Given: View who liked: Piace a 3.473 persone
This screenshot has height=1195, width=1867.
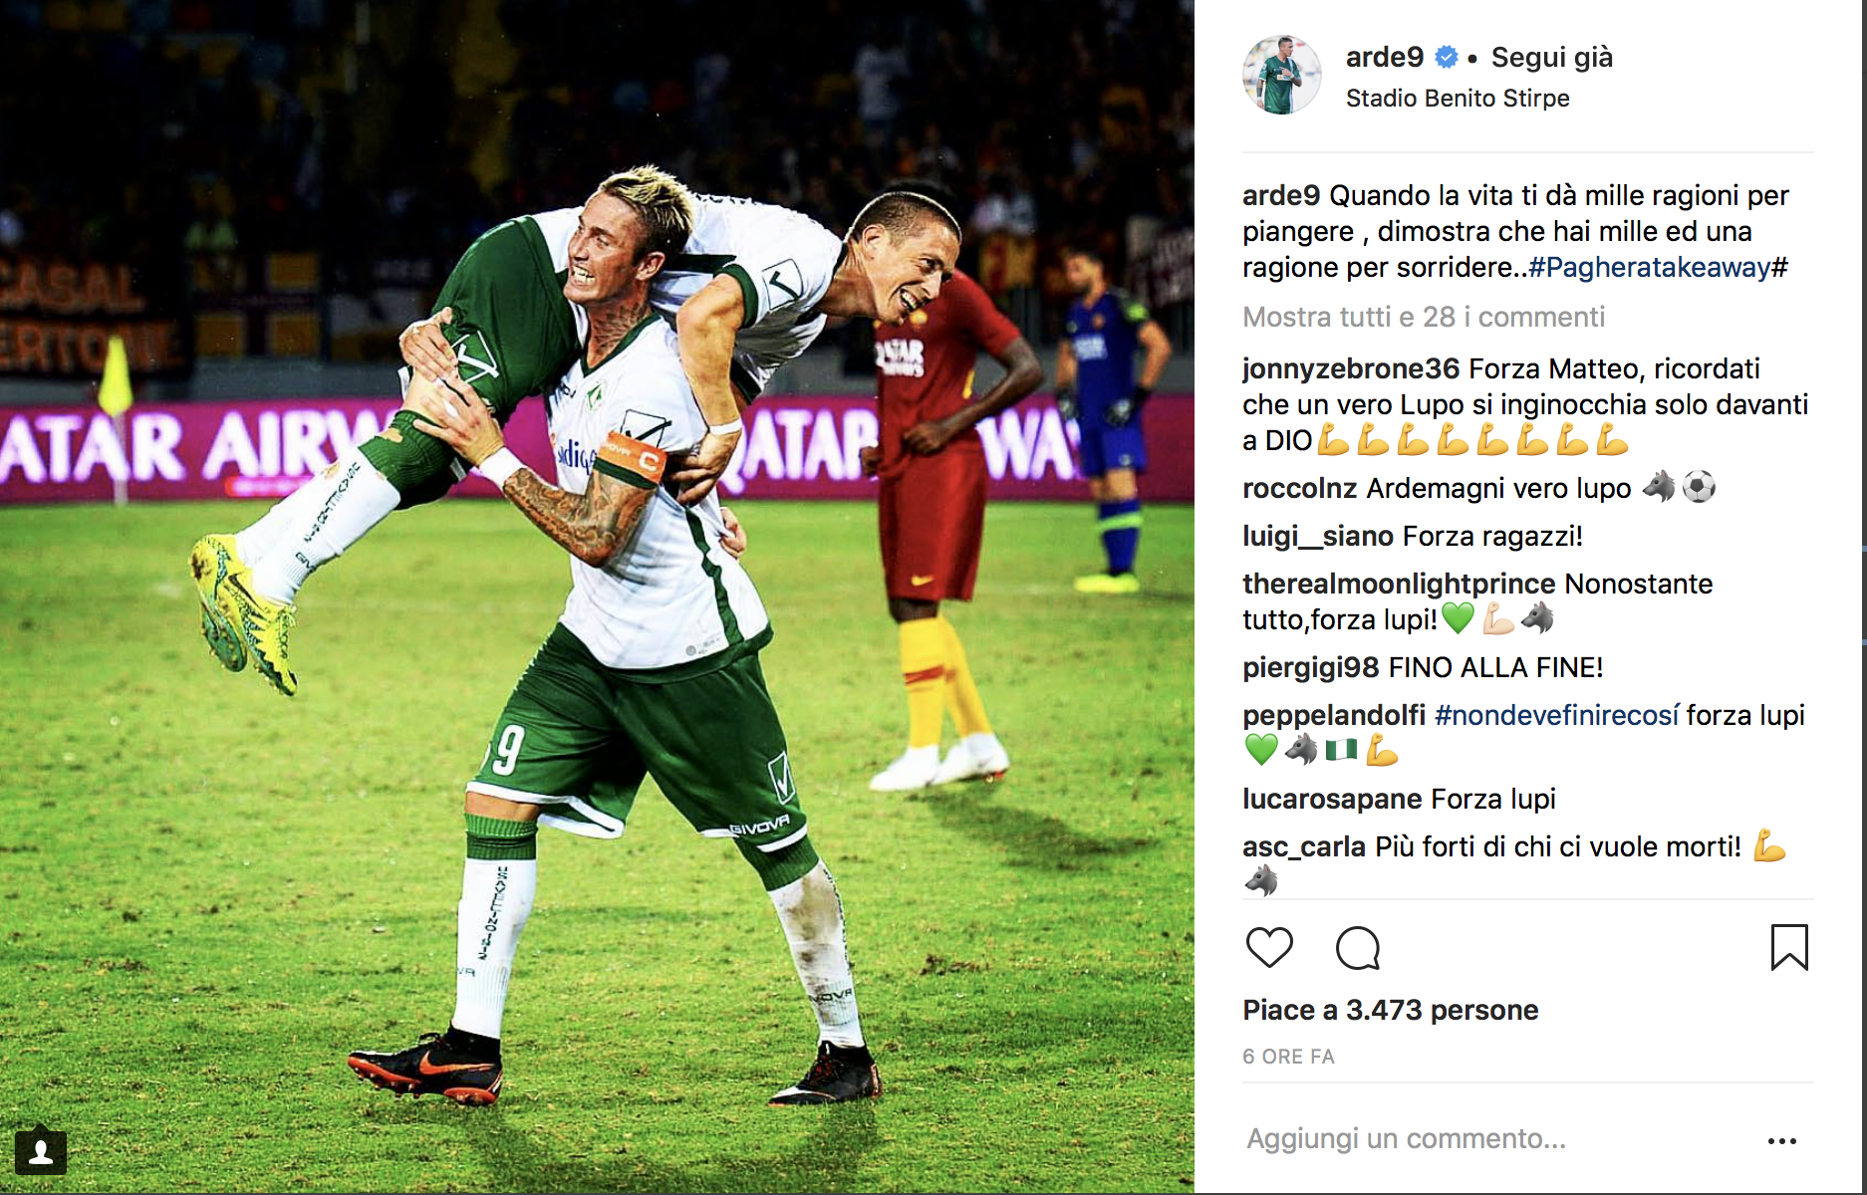Looking at the screenshot, I should pos(1390,1010).
